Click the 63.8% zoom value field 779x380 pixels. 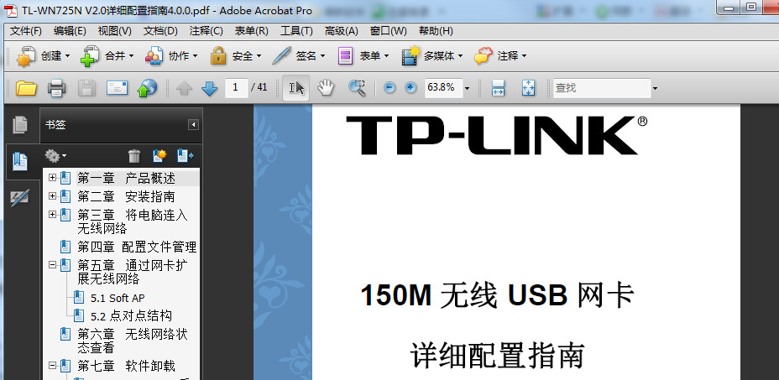[443, 87]
